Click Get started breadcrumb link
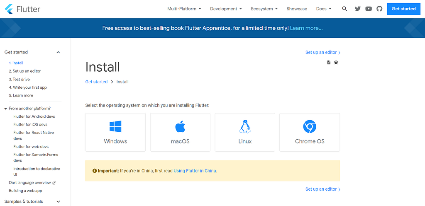This screenshot has height=206, width=425. [x=96, y=82]
